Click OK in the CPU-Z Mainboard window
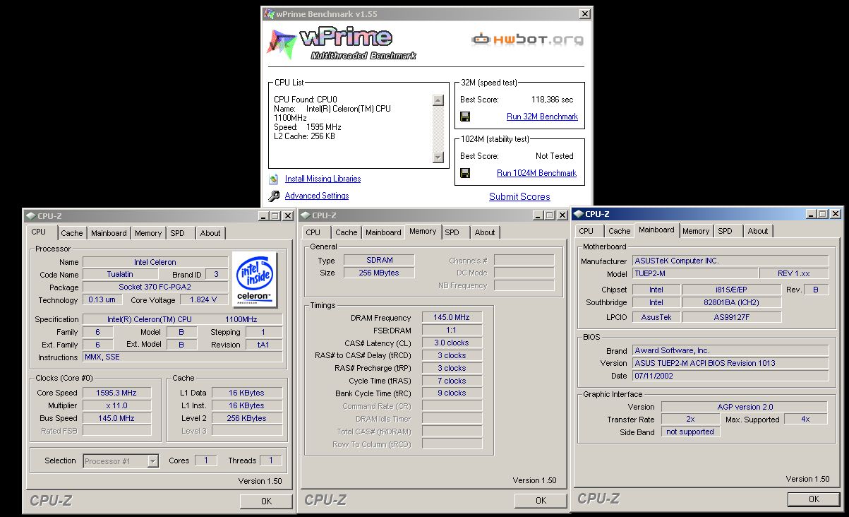Screen dimensions: 849x517 [x=814, y=499]
